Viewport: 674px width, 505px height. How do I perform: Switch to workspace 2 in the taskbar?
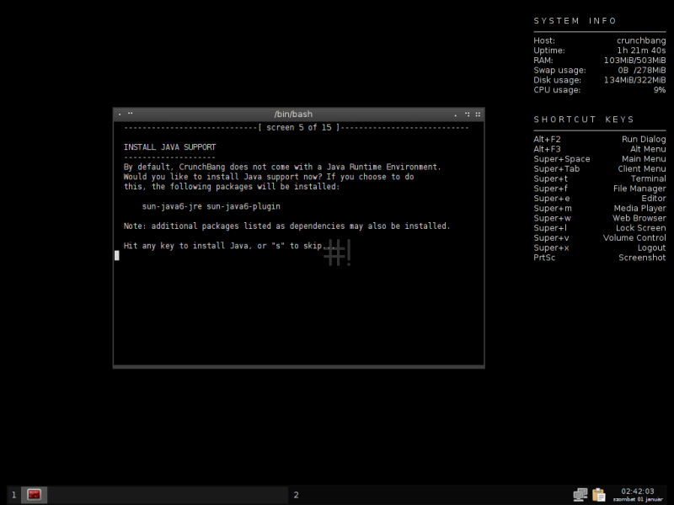tap(297, 495)
